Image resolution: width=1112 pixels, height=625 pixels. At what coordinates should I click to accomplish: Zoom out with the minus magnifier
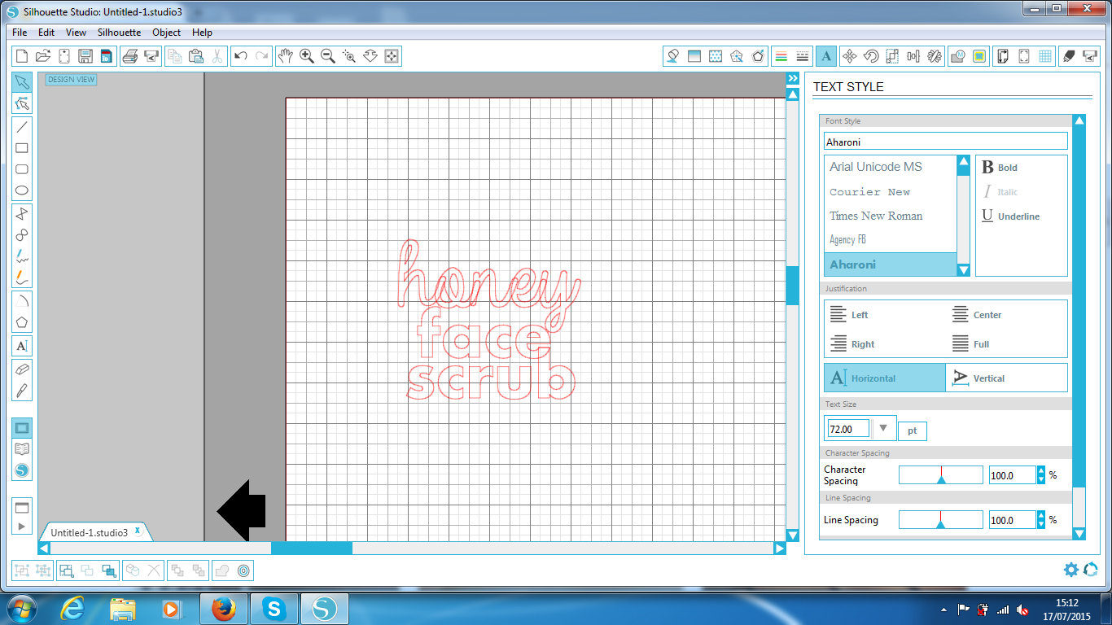pos(328,56)
